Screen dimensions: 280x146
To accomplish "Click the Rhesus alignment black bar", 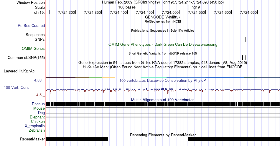I will click(163, 104).
